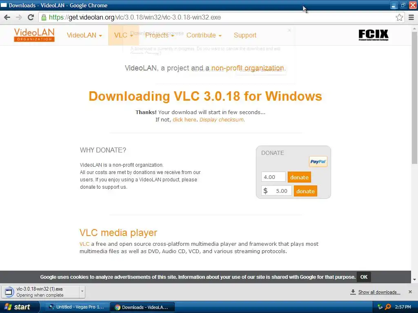
Task: Follow the non-profit organization link
Action: click(x=247, y=68)
